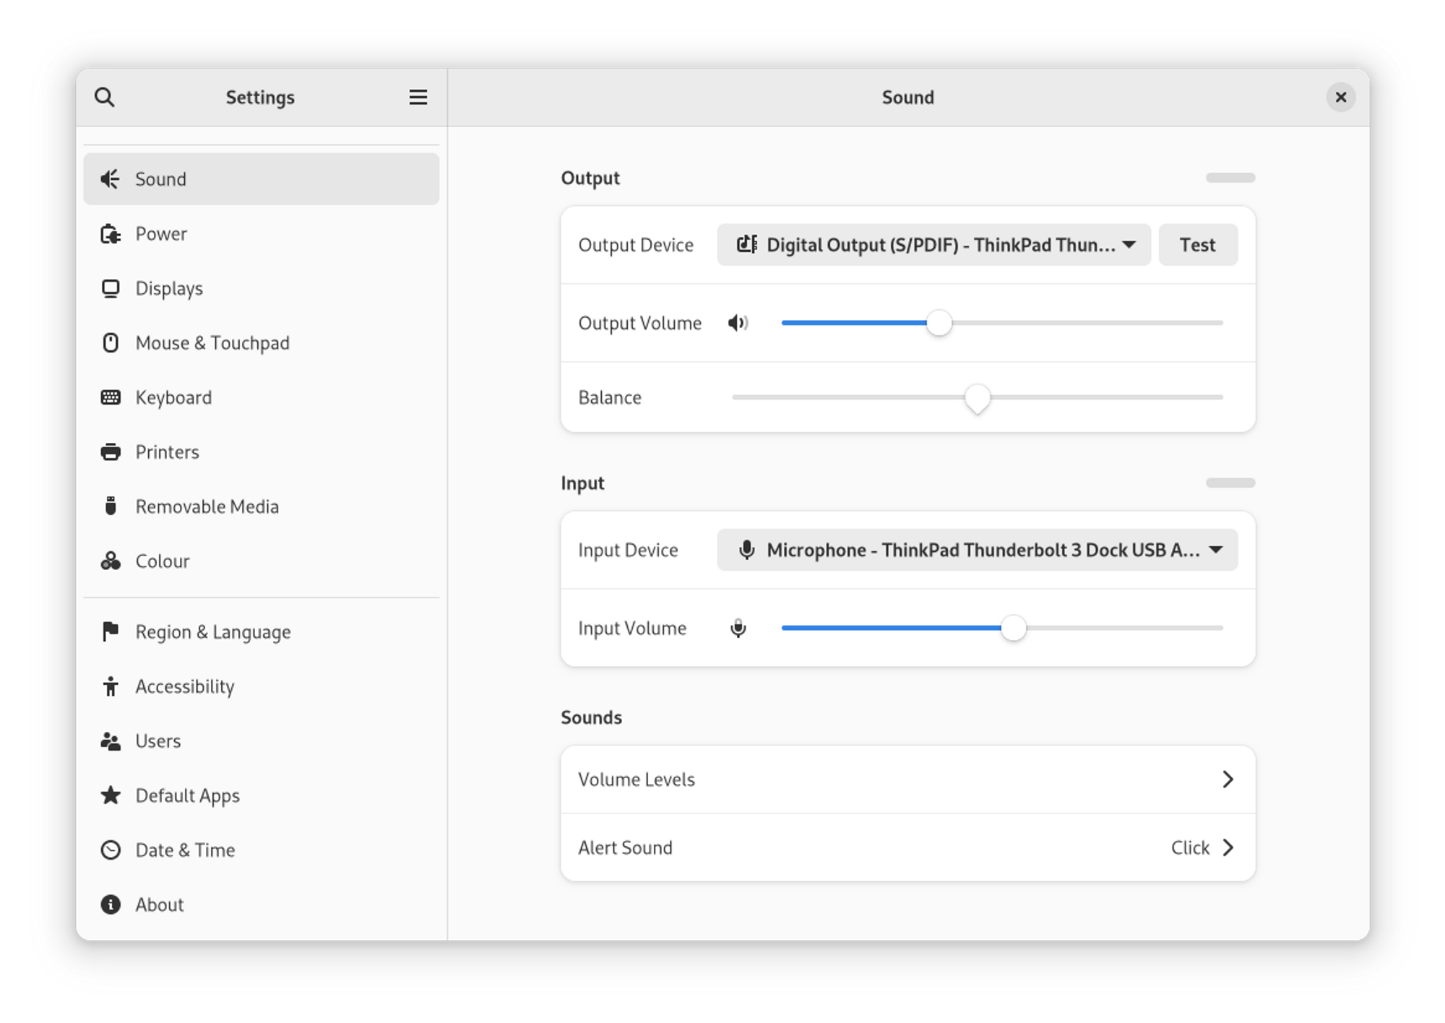Click the Printers icon in sidebar
Screen dimensions: 1445x1023
coord(110,452)
